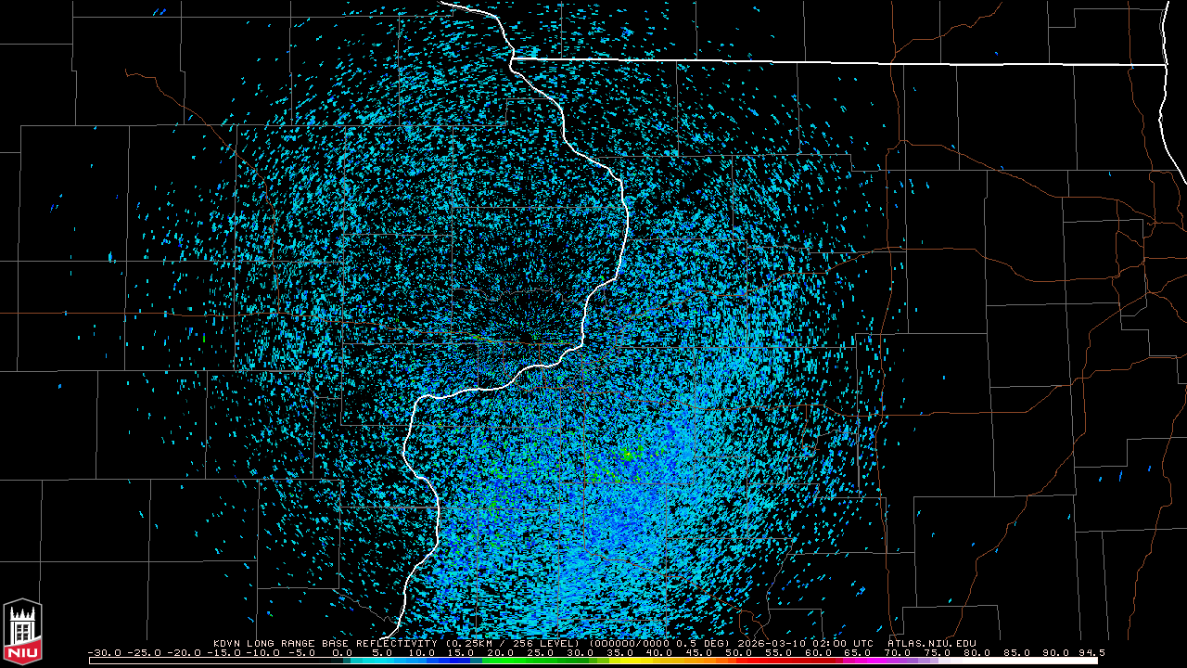Image resolution: width=1187 pixels, height=668 pixels.
Task: Click the dark blue 15.0 dBZ color band
Action: (x=461, y=661)
